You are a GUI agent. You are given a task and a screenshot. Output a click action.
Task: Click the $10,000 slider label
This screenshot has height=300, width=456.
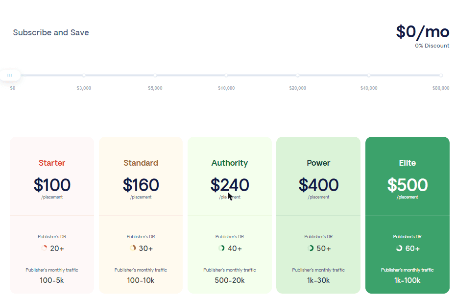point(226,88)
